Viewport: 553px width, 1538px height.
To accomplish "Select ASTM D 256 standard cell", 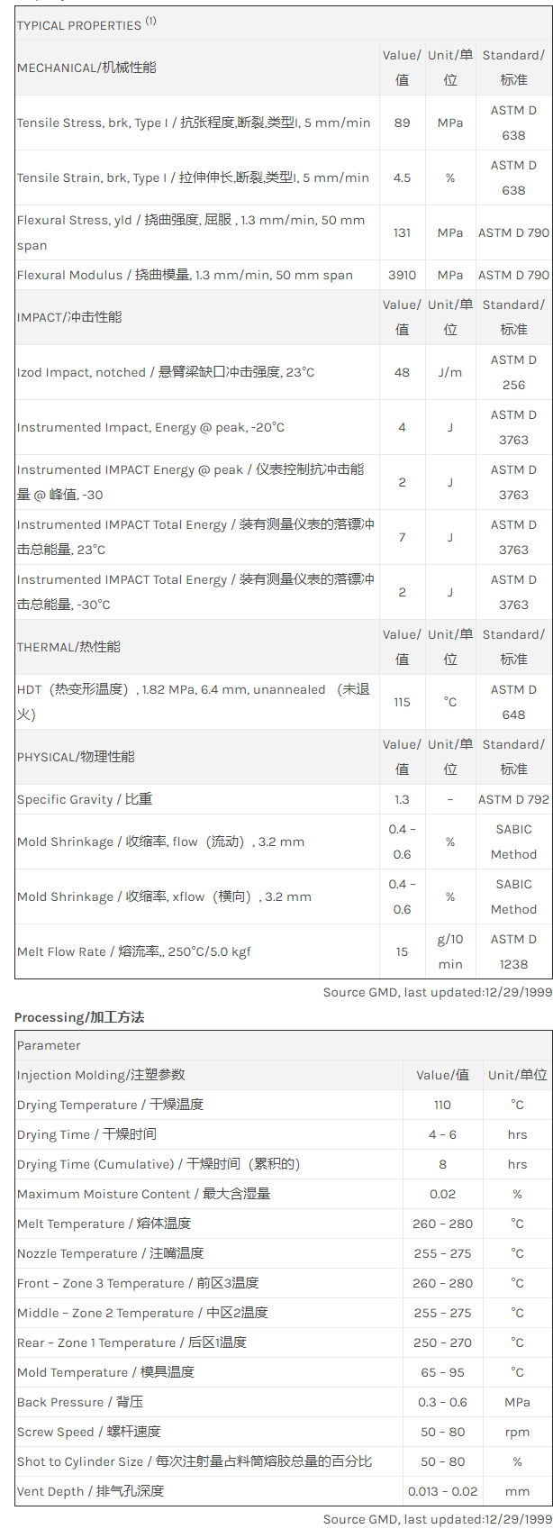I will point(513,372).
